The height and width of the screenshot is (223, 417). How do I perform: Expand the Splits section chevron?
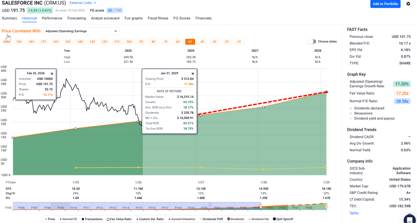(x=410, y=213)
